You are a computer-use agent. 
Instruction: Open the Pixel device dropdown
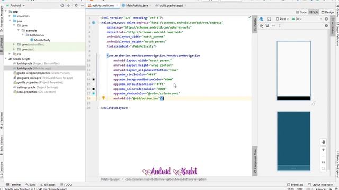(x=282, y=19)
